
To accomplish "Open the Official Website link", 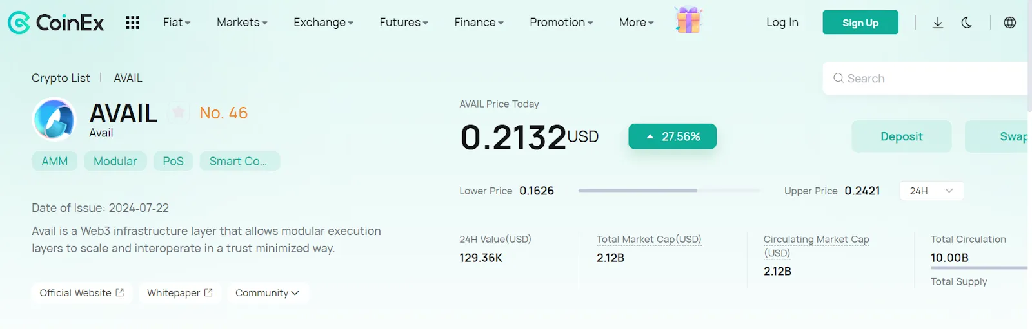I will point(82,293).
